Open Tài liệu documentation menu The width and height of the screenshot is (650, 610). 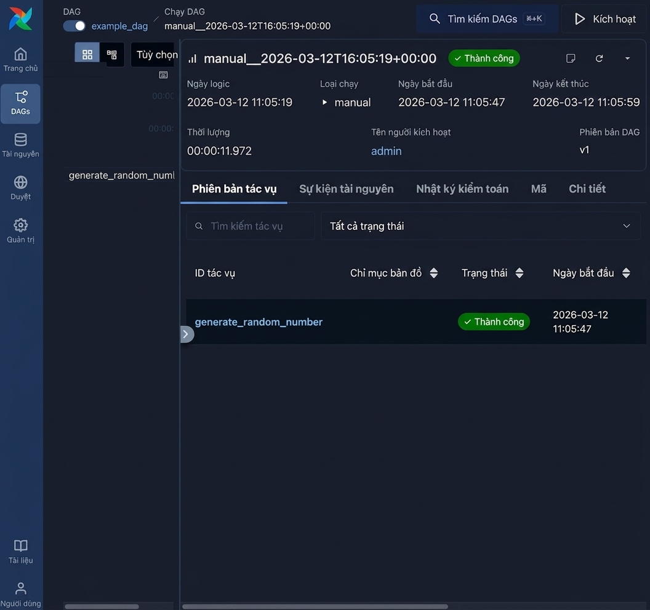tap(20, 552)
